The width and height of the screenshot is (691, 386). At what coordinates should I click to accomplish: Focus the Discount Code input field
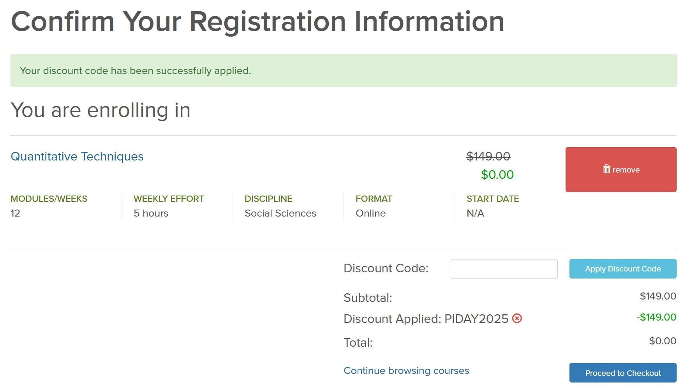pos(504,269)
